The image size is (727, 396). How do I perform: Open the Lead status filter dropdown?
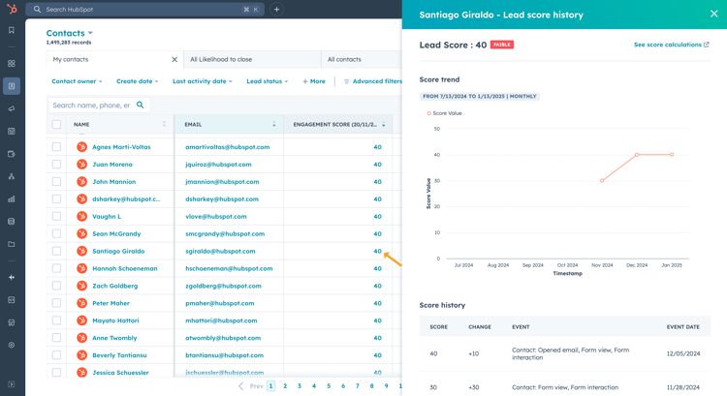(268, 81)
